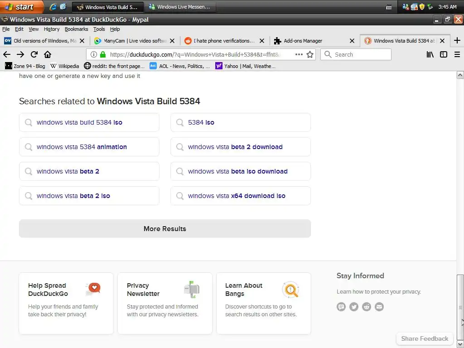Bookmark this page with the star
The width and height of the screenshot is (464, 348).
[310, 54]
